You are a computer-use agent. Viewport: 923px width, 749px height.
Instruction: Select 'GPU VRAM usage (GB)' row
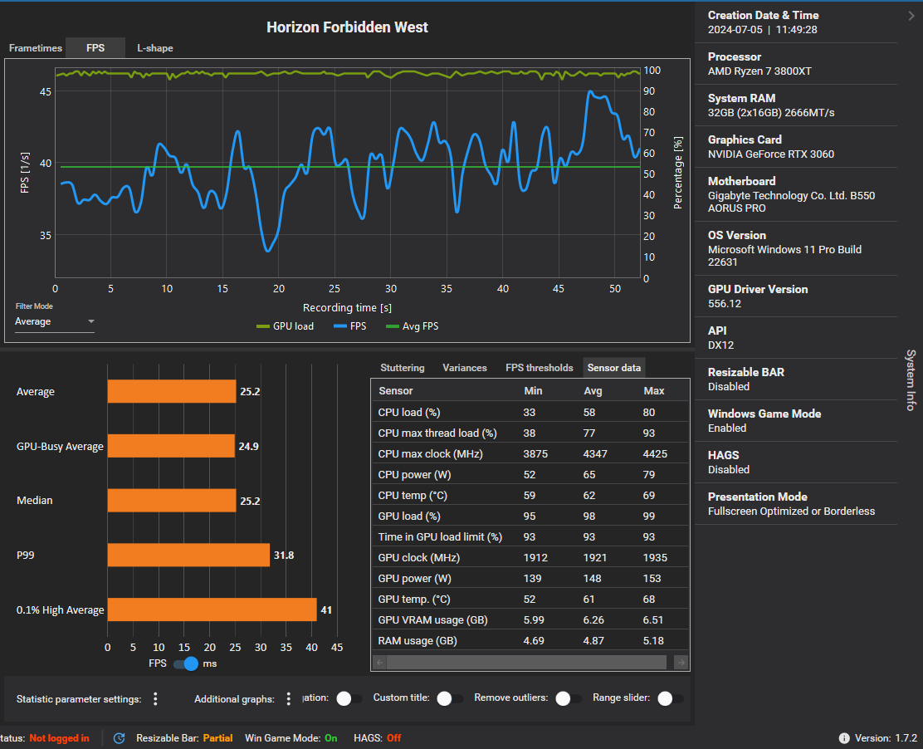pos(530,619)
